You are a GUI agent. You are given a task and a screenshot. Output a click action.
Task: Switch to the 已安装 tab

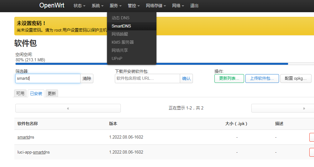tap(36, 94)
